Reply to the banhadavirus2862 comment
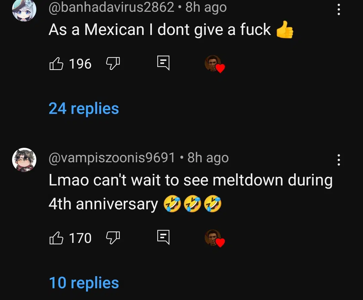Screen dimensions: 363x300 (163, 63)
